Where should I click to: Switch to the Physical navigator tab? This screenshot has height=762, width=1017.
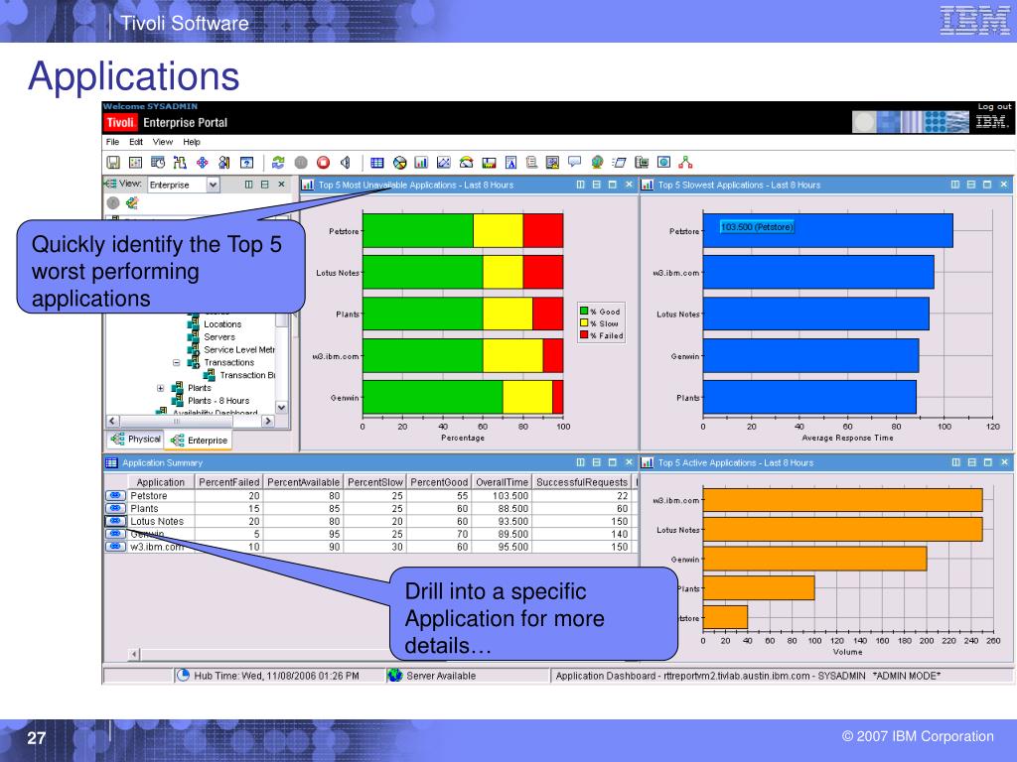tap(135, 440)
